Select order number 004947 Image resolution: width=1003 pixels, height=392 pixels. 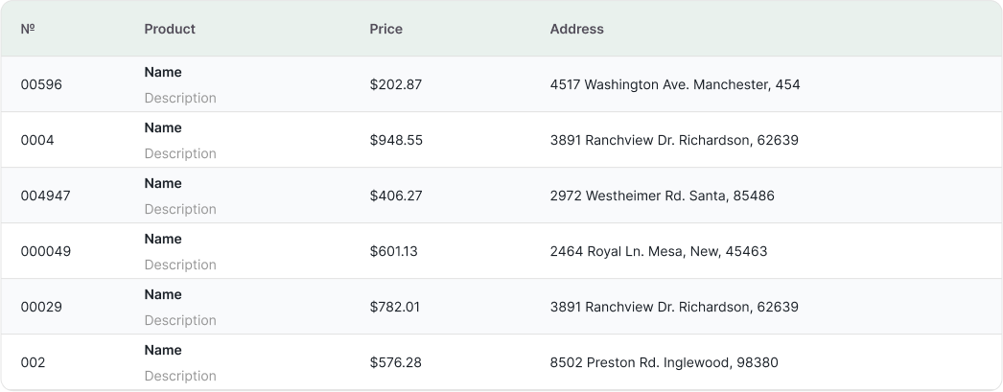tap(45, 196)
